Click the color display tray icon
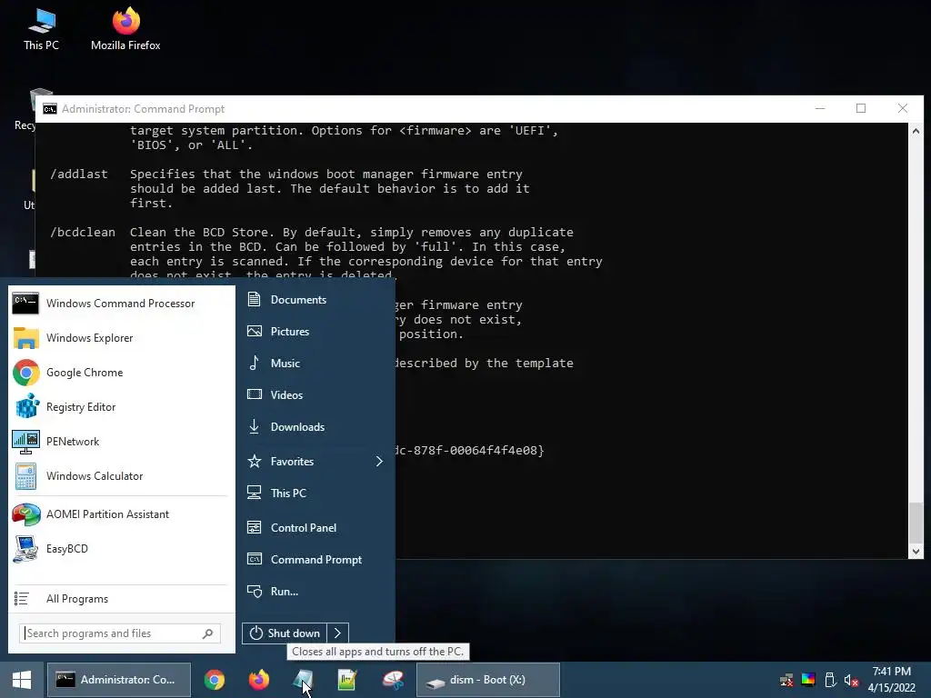Image resolution: width=931 pixels, height=698 pixels. pyautogui.click(x=808, y=680)
